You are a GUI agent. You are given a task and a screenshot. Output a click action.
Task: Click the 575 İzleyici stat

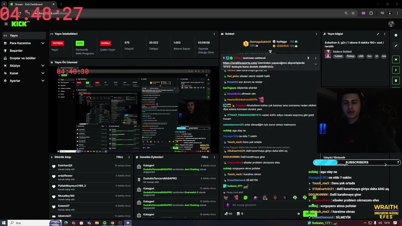129,46
